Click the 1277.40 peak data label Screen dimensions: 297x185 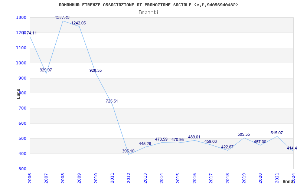[62, 17]
